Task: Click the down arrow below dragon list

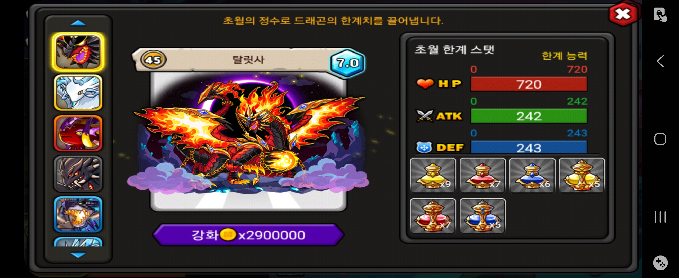Action: pos(78,255)
